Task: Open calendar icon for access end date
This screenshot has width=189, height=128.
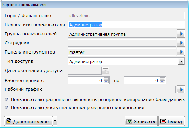Action: (x=106, y=71)
